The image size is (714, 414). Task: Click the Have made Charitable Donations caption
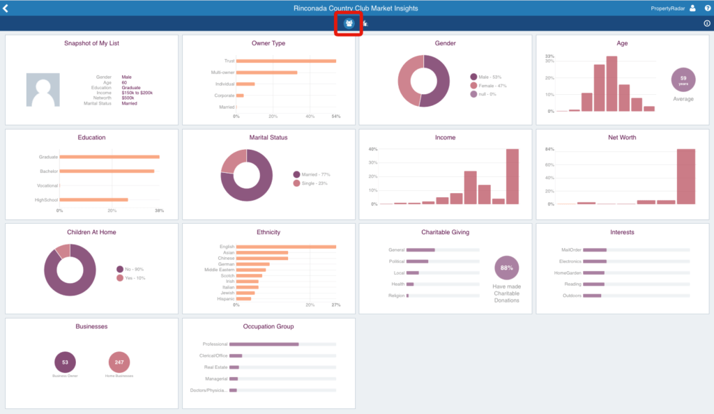click(506, 293)
